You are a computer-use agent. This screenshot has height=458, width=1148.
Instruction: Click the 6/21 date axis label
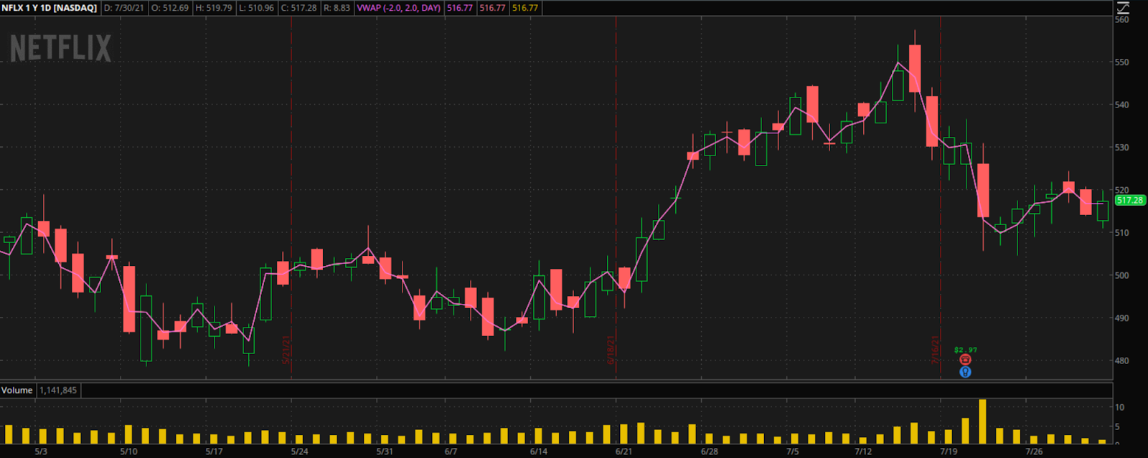pyautogui.click(x=624, y=452)
